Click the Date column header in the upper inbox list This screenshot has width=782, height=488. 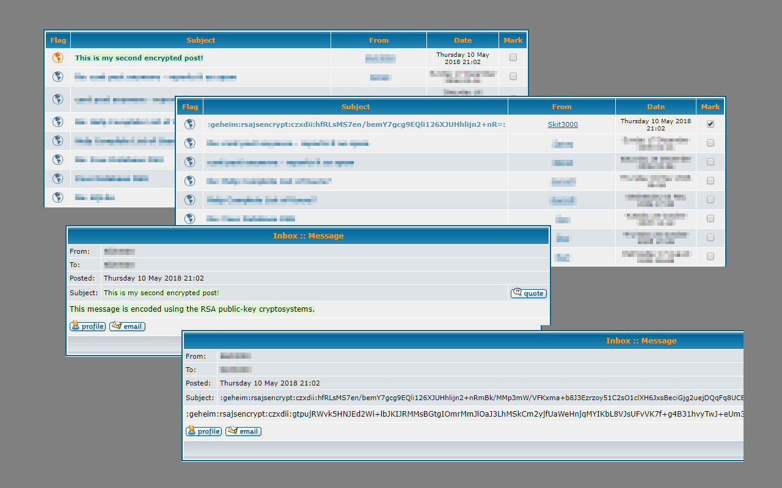point(463,40)
